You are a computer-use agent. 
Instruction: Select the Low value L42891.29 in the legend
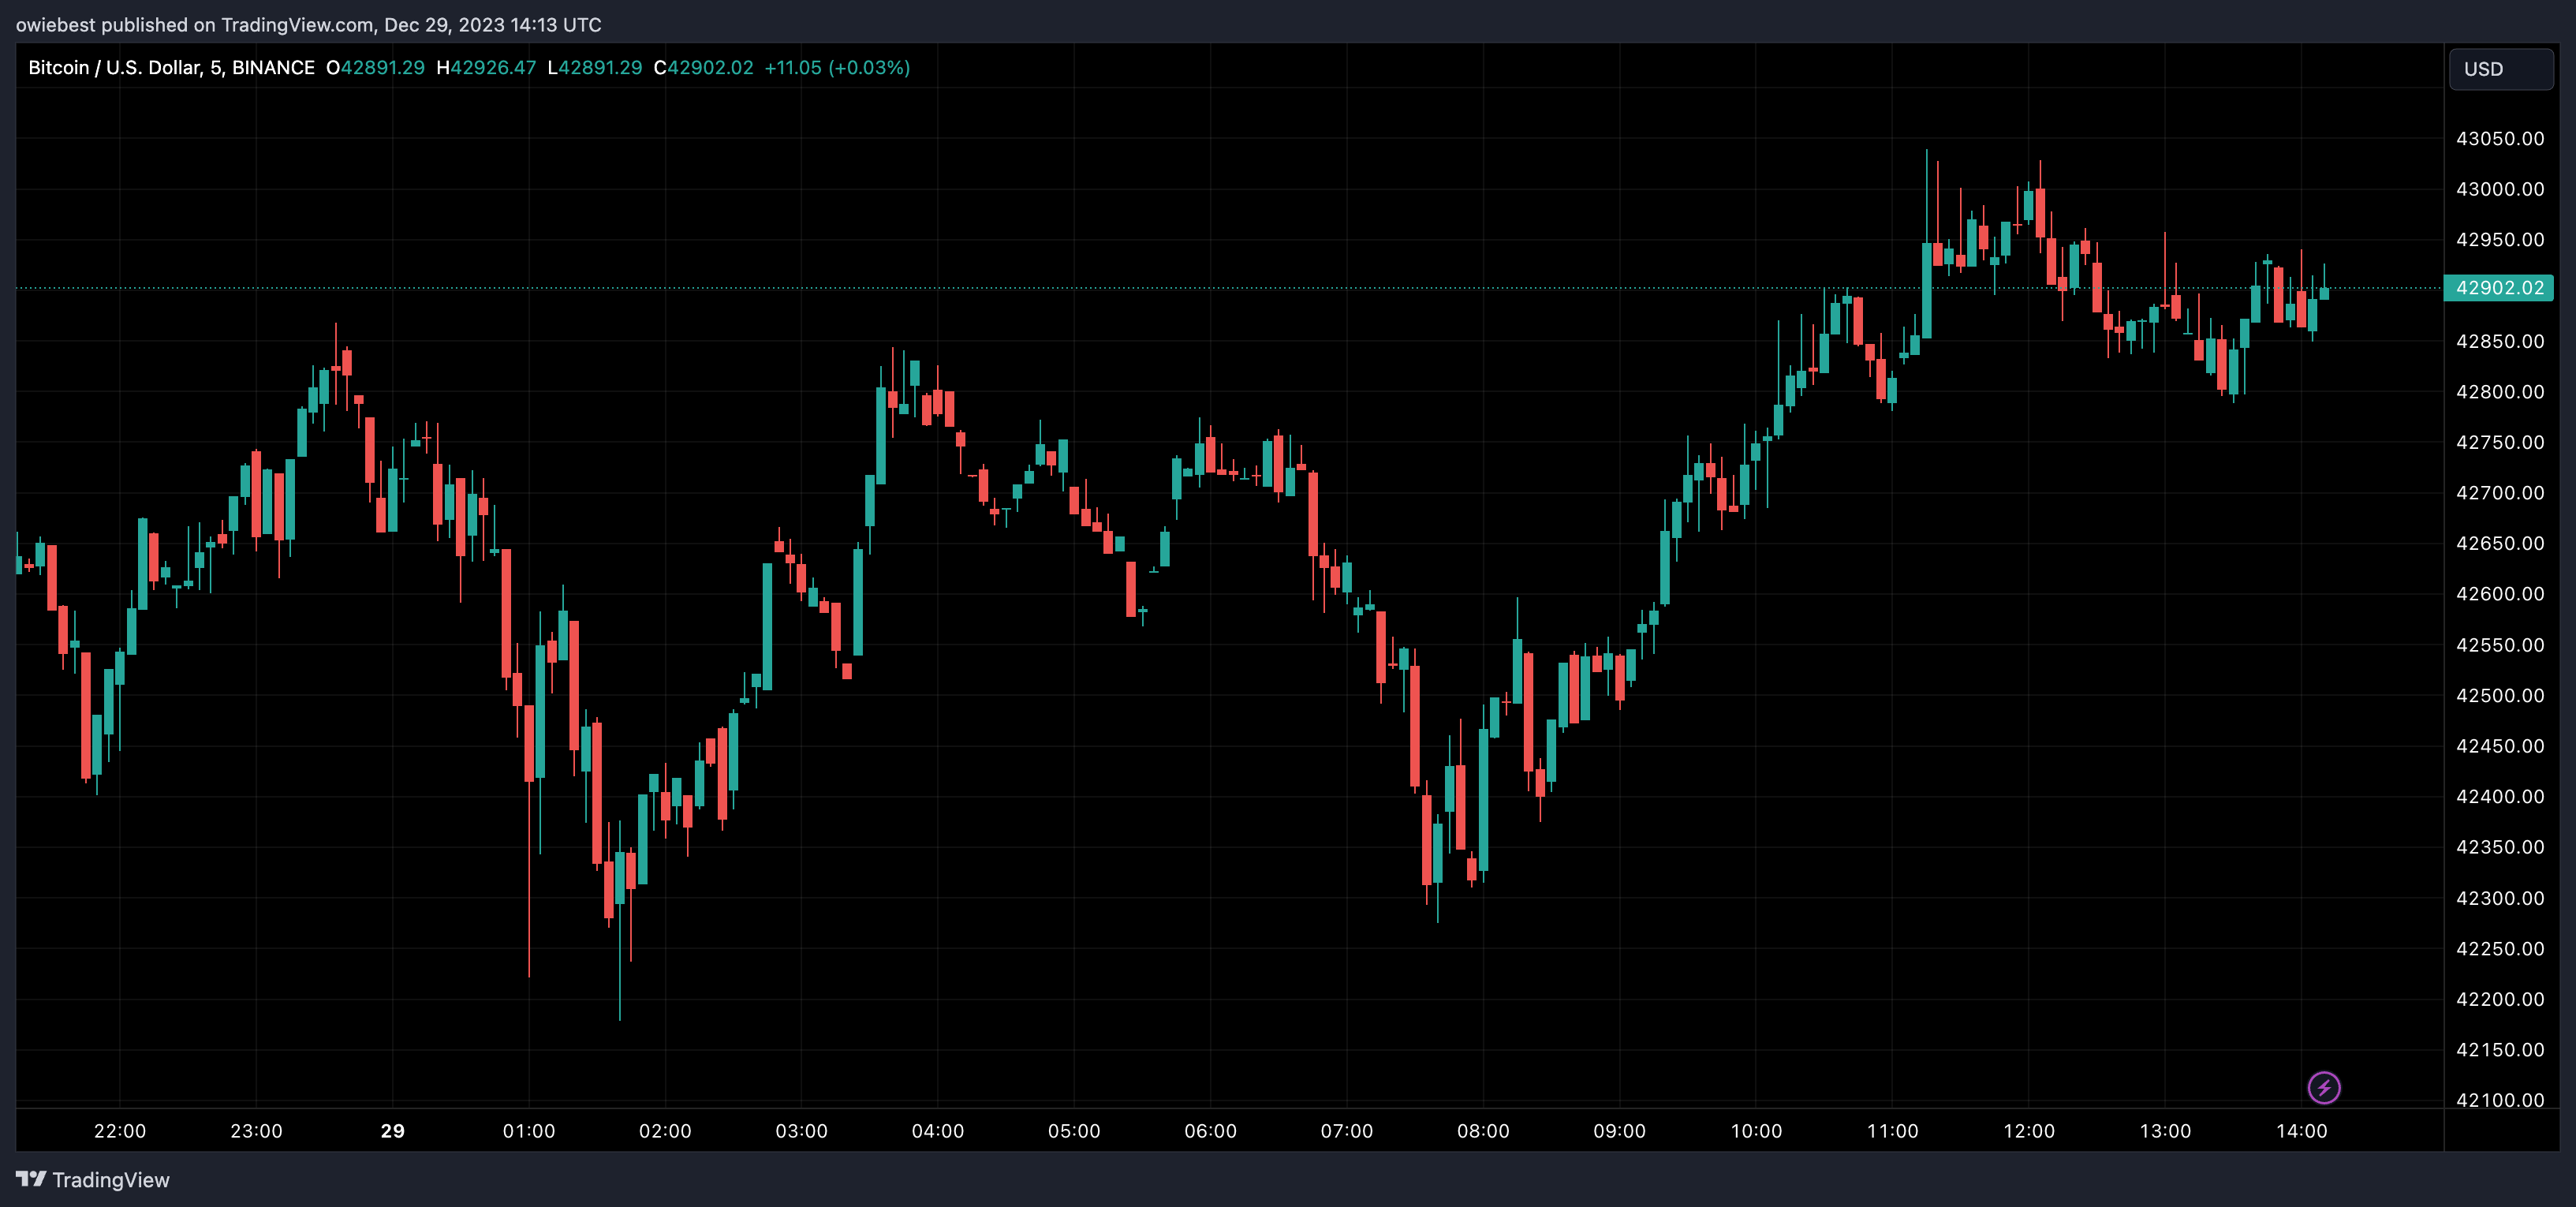(595, 68)
